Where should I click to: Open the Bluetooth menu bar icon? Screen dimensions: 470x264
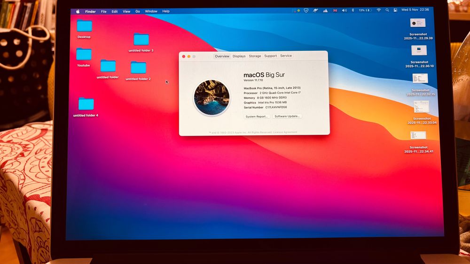pos(353,10)
